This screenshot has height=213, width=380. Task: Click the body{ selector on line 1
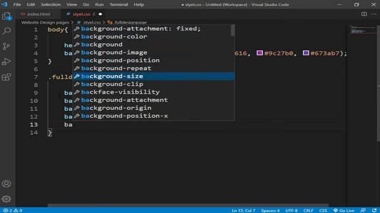[58, 30]
